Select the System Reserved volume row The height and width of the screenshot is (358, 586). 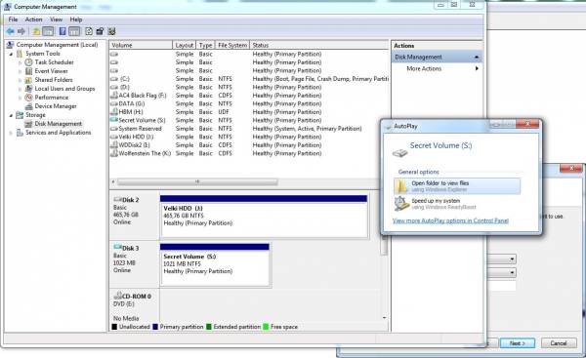[x=249, y=129]
